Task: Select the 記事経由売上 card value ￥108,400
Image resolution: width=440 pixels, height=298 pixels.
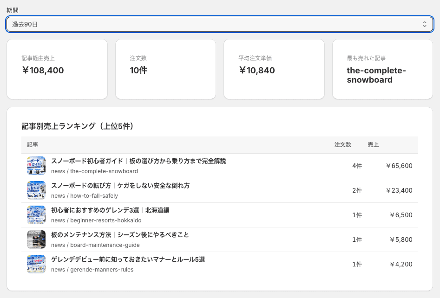Action: coord(43,71)
